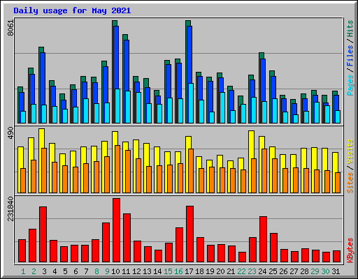Select the orange Sites bar for day 31
358x279 pixels.
point(338,183)
